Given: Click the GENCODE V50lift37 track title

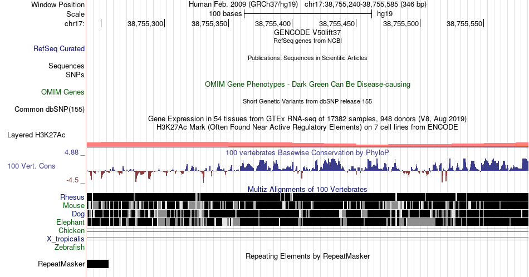Looking at the screenshot, I should click(x=307, y=32).
